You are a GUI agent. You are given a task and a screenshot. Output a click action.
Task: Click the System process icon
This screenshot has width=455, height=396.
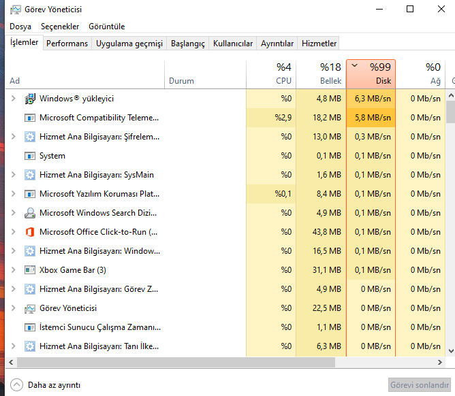[x=30, y=156]
